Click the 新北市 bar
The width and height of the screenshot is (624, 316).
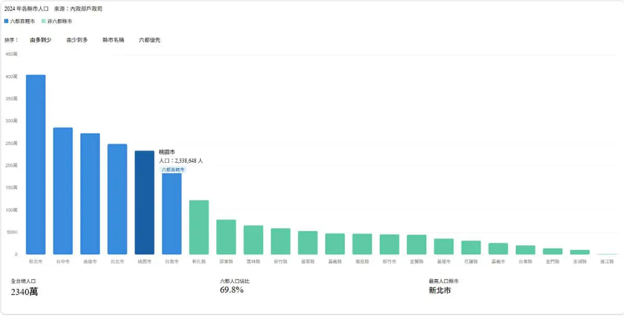tap(36, 165)
